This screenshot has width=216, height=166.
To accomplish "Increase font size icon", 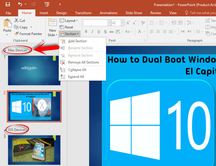I will point(128,23).
